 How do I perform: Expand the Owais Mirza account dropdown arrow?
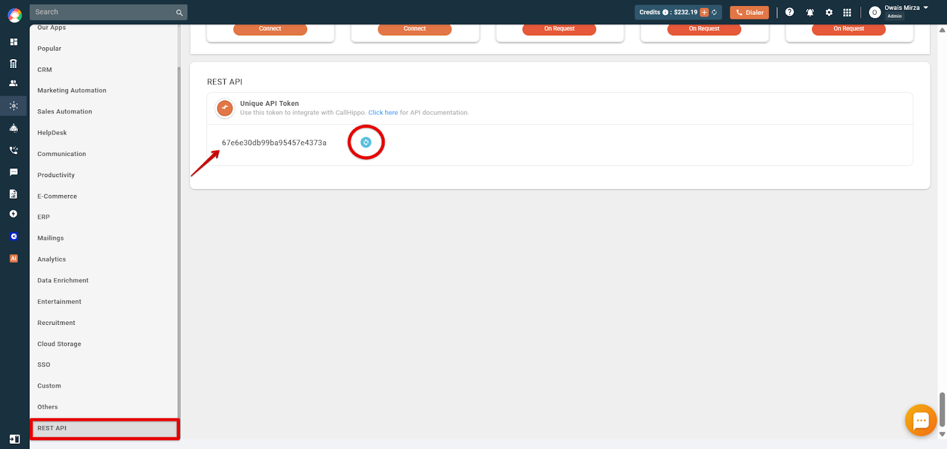coord(926,8)
